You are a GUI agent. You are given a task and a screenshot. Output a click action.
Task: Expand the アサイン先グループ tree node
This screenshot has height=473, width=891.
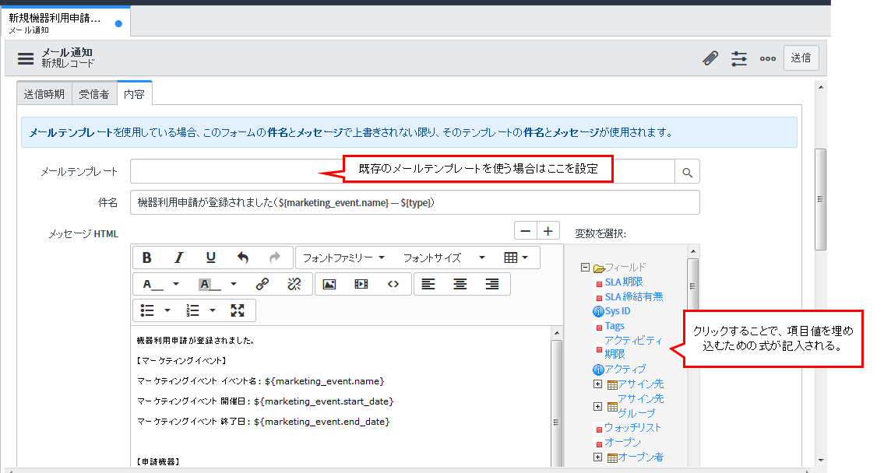coord(598,407)
